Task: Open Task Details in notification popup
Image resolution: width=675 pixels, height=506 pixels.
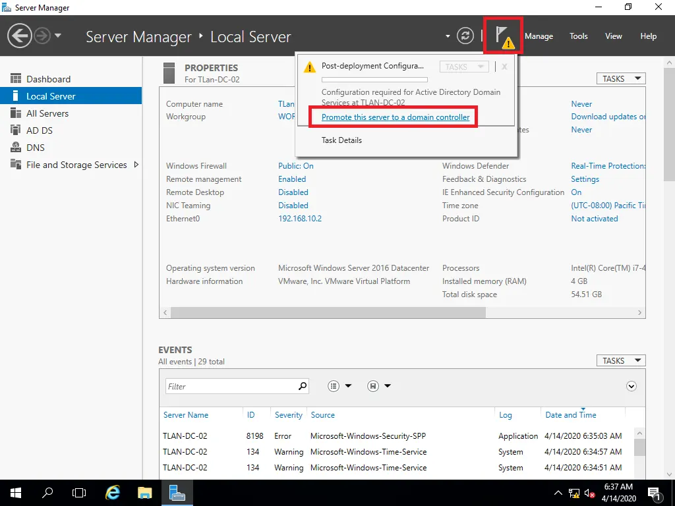Action: click(x=341, y=140)
